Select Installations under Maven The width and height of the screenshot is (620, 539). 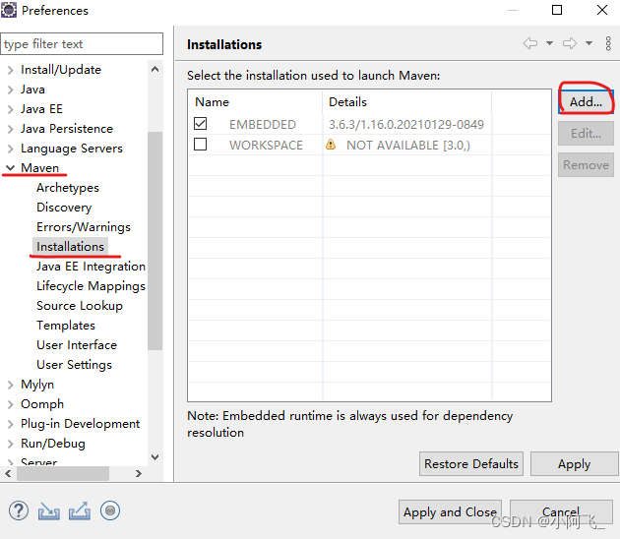[x=71, y=247]
